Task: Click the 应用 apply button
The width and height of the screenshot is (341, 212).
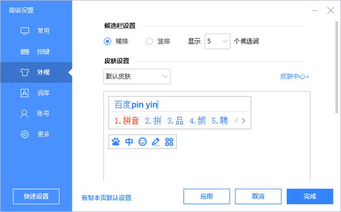Action: [207, 197]
